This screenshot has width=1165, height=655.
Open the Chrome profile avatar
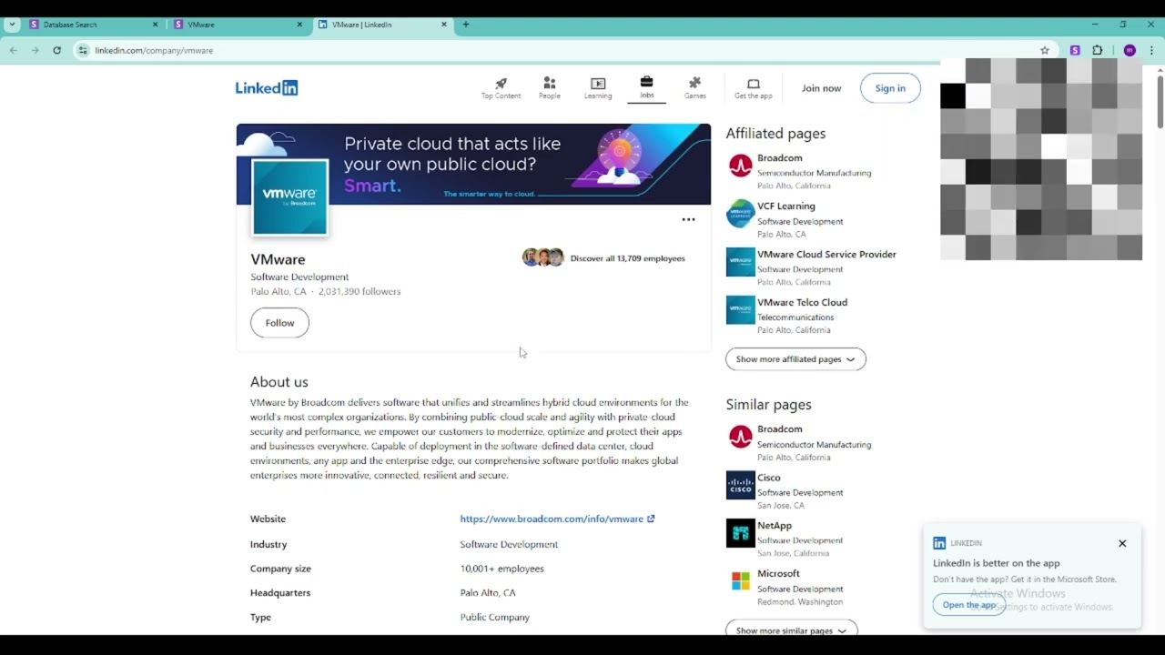coord(1130,50)
